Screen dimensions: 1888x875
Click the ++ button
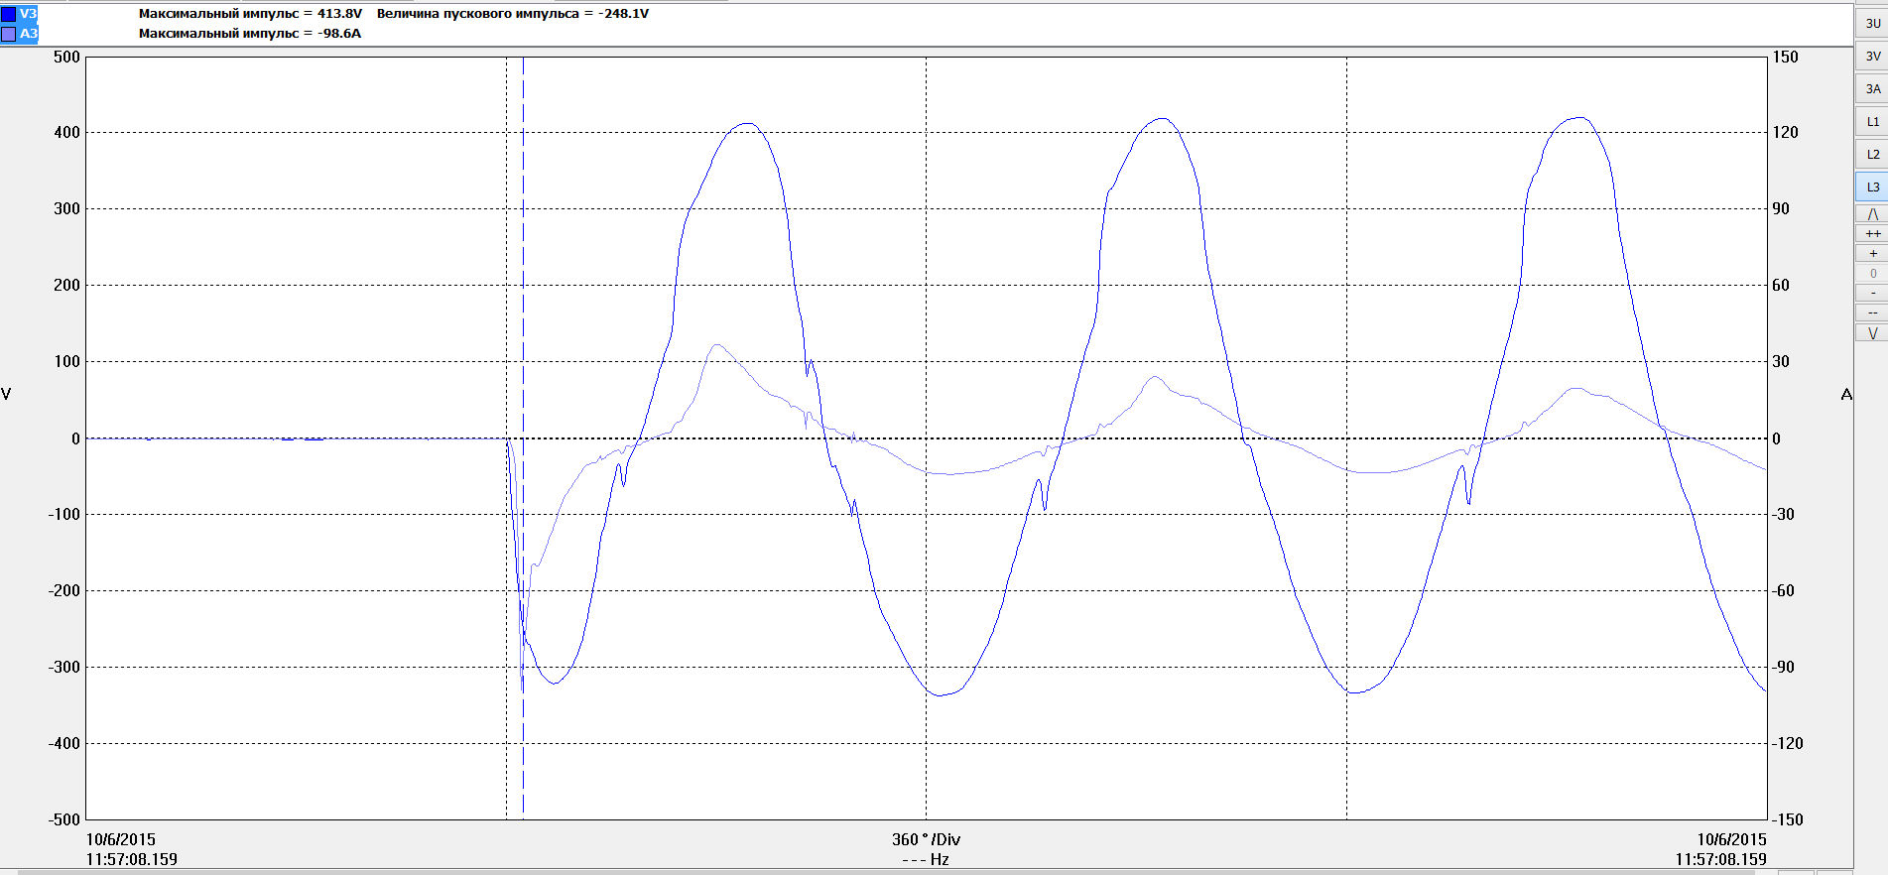(x=1872, y=234)
